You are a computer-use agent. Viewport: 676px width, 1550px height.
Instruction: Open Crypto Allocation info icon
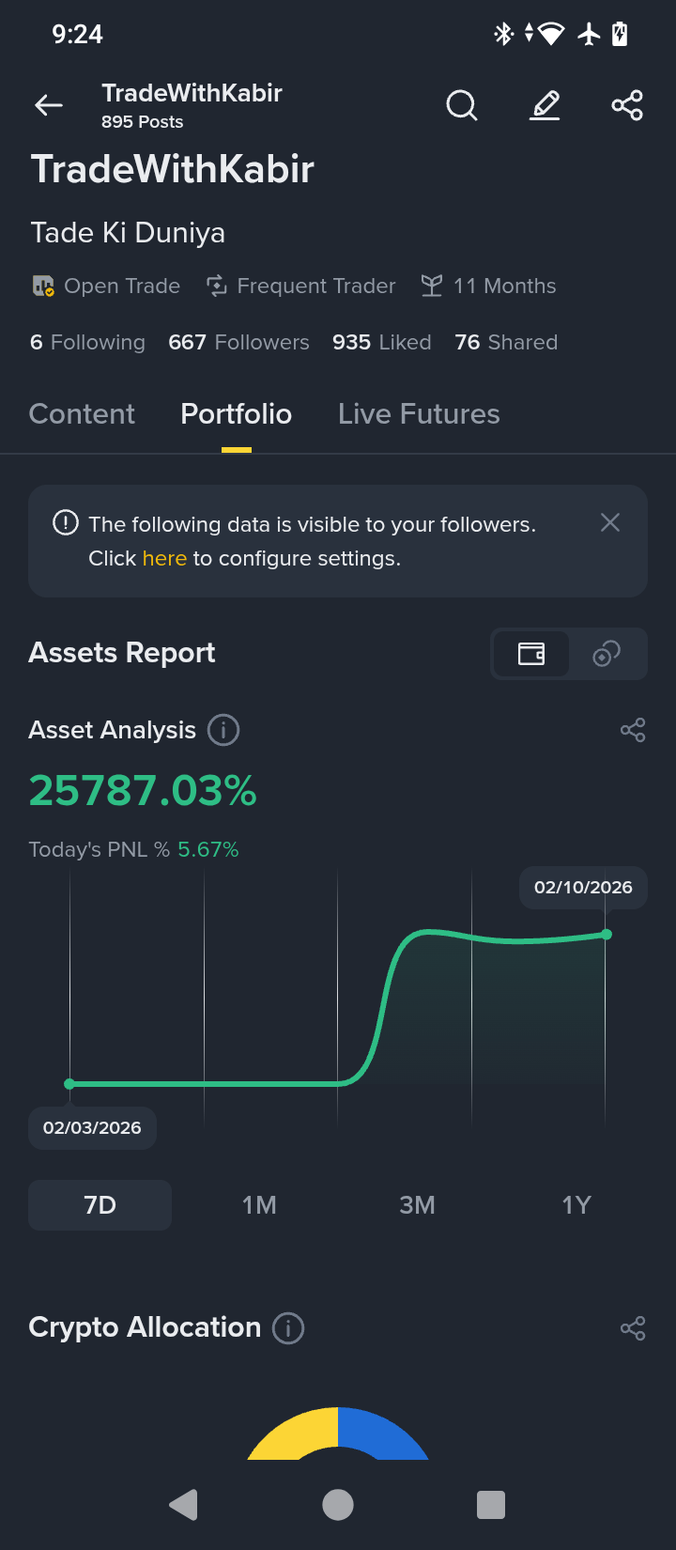[x=288, y=1328]
